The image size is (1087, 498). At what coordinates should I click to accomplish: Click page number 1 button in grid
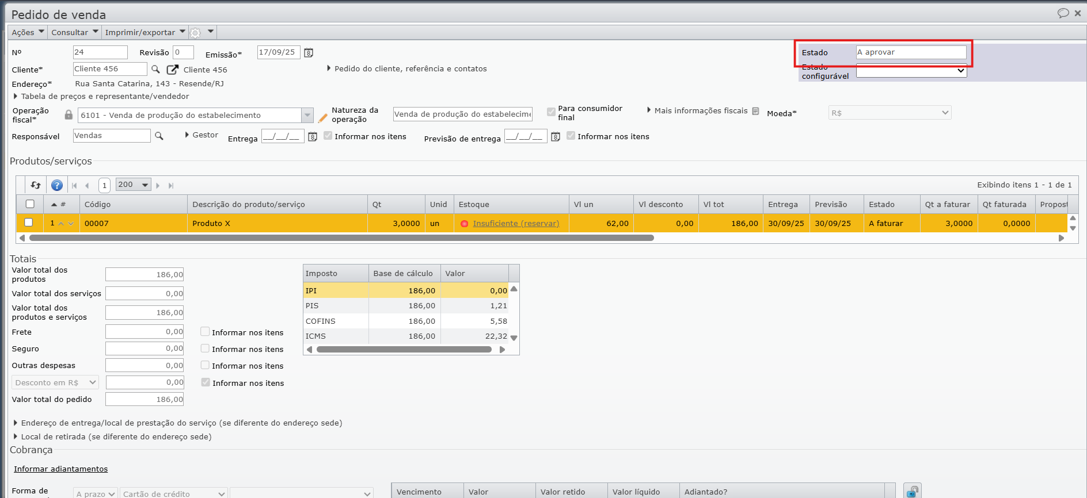pos(104,185)
